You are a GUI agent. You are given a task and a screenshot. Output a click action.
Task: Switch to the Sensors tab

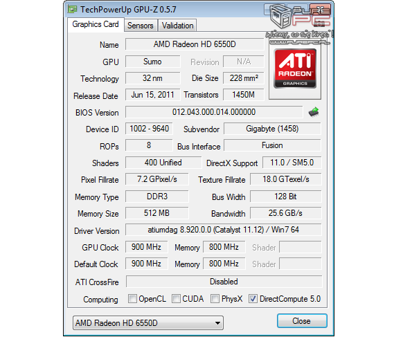[x=141, y=26]
